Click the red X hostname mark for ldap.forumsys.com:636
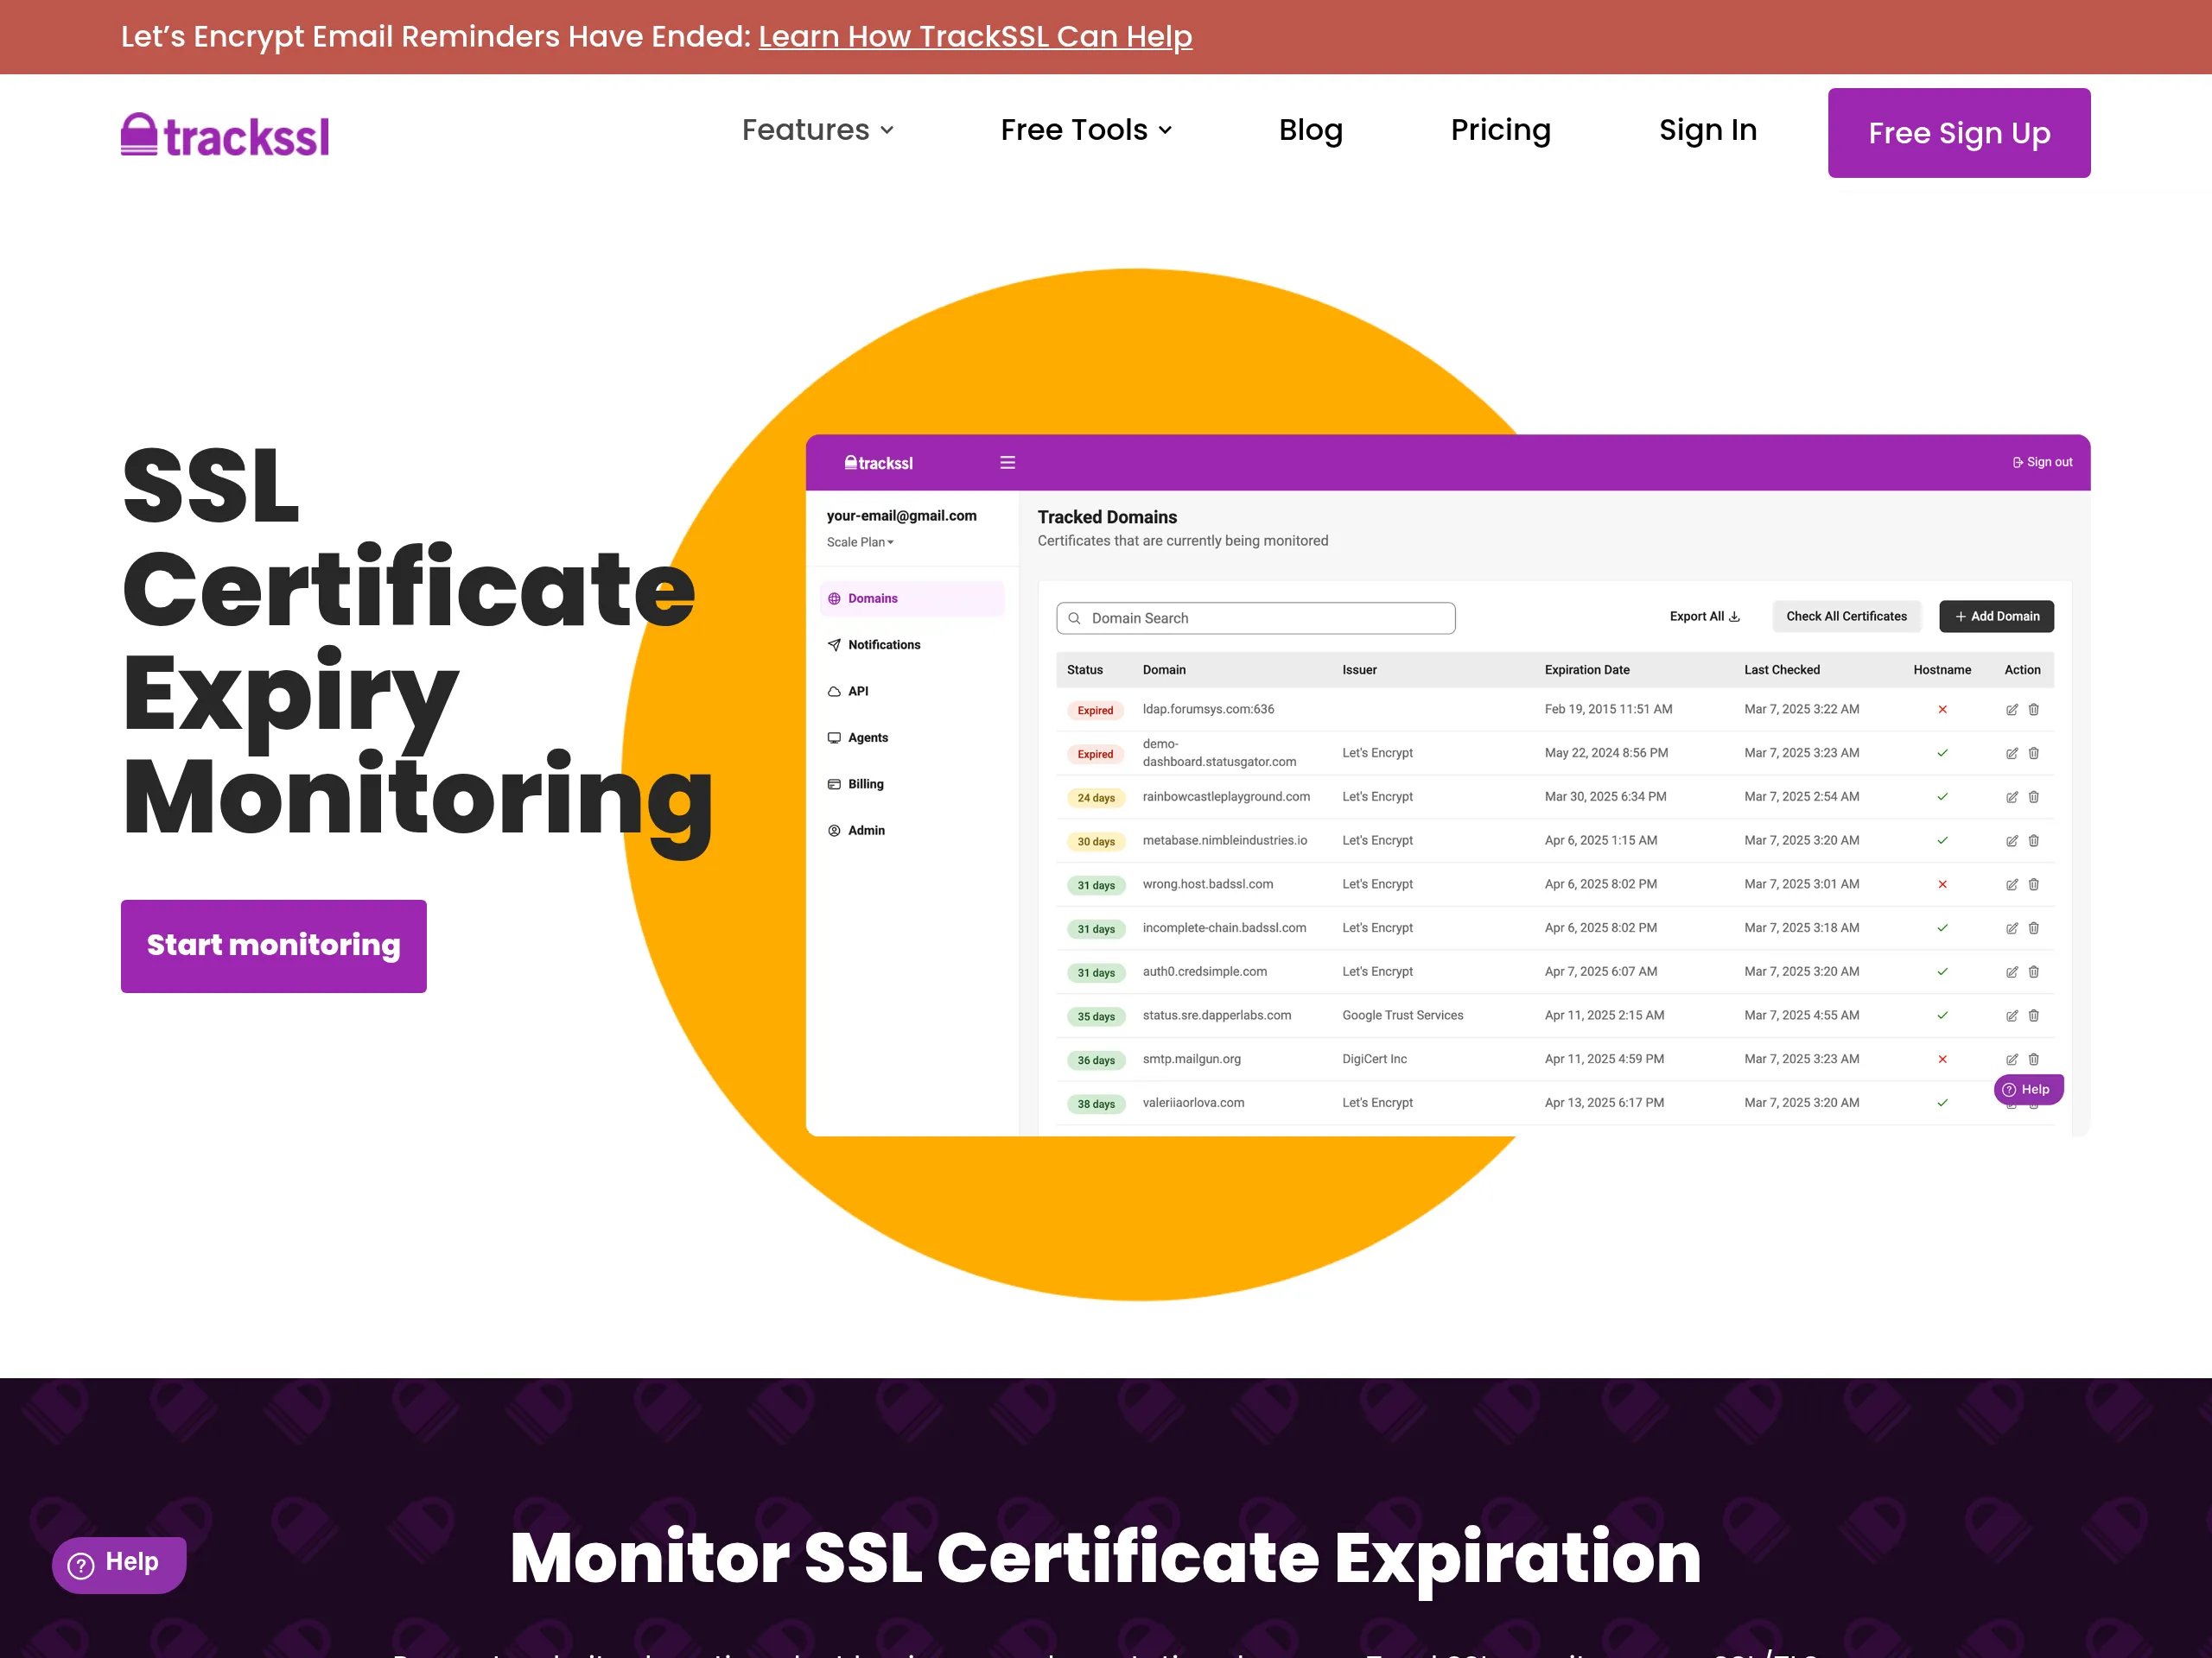This screenshot has width=2212, height=1658. 1942,710
